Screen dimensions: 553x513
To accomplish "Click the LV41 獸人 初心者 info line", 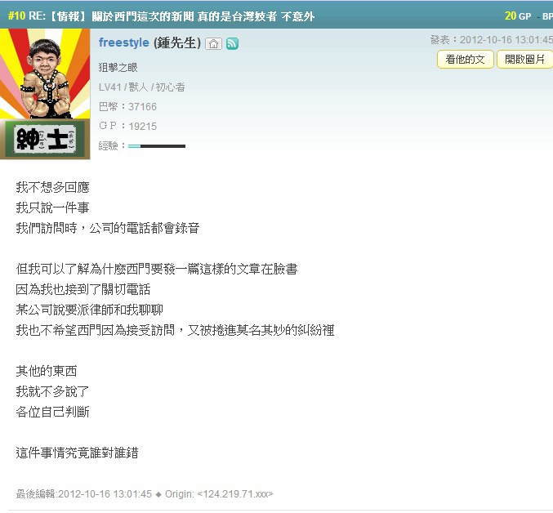I will click(142, 87).
